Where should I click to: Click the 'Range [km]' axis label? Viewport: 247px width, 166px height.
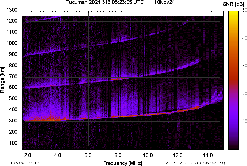tap(2, 80)
